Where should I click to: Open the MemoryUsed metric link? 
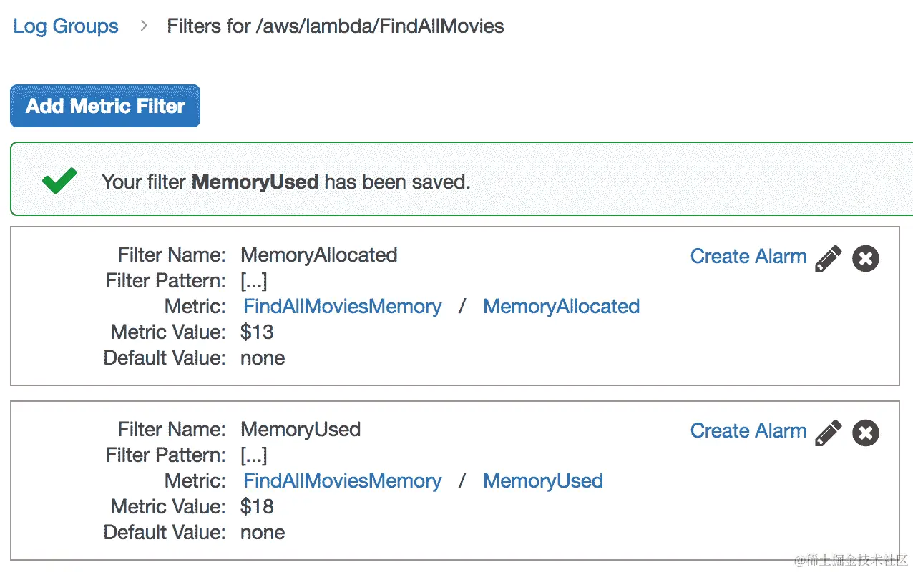click(542, 481)
